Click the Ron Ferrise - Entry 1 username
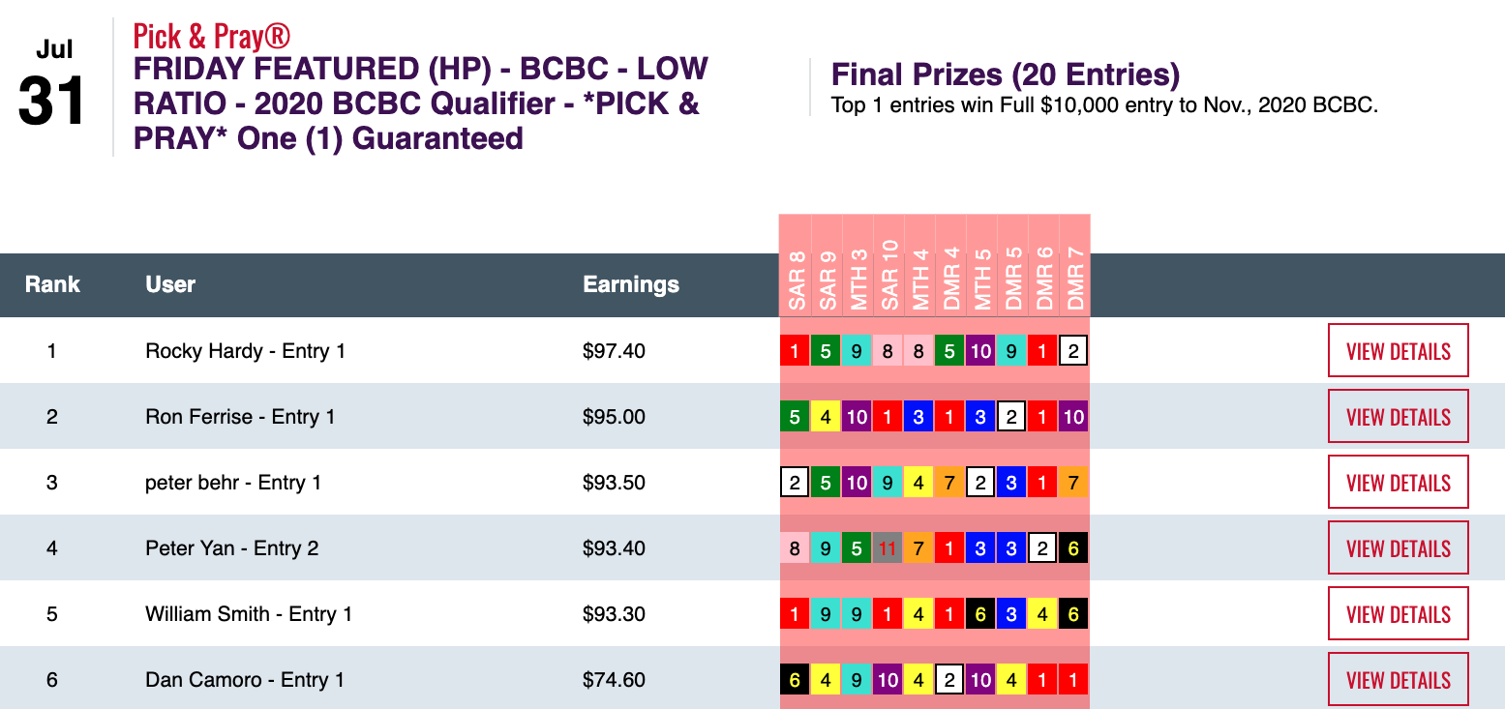 pos(240,417)
